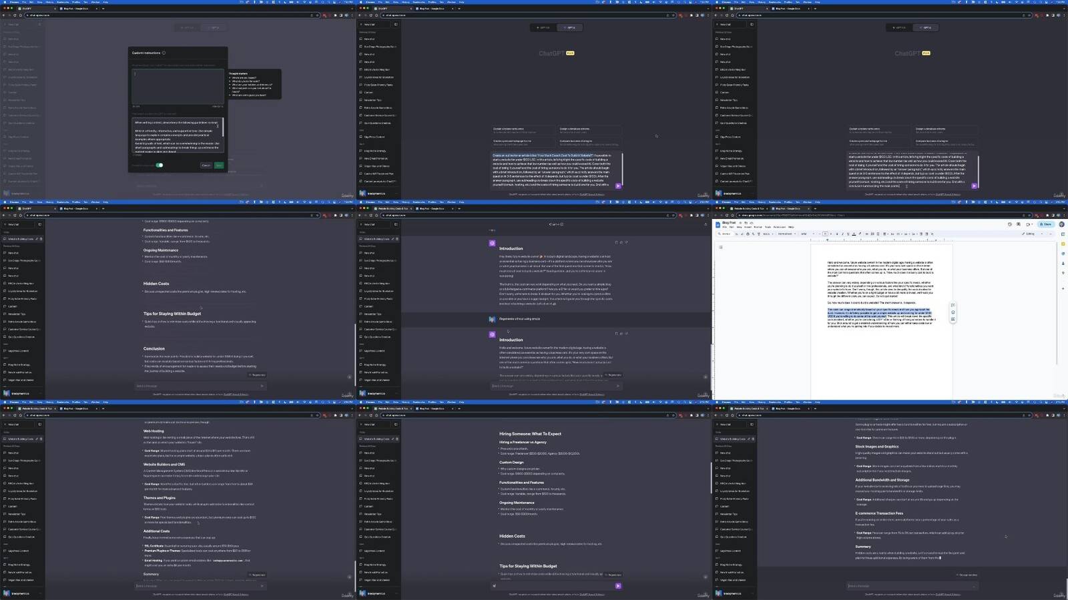Click the Share button in Google Docs
The image size is (1068, 600).
[1046, 224]
